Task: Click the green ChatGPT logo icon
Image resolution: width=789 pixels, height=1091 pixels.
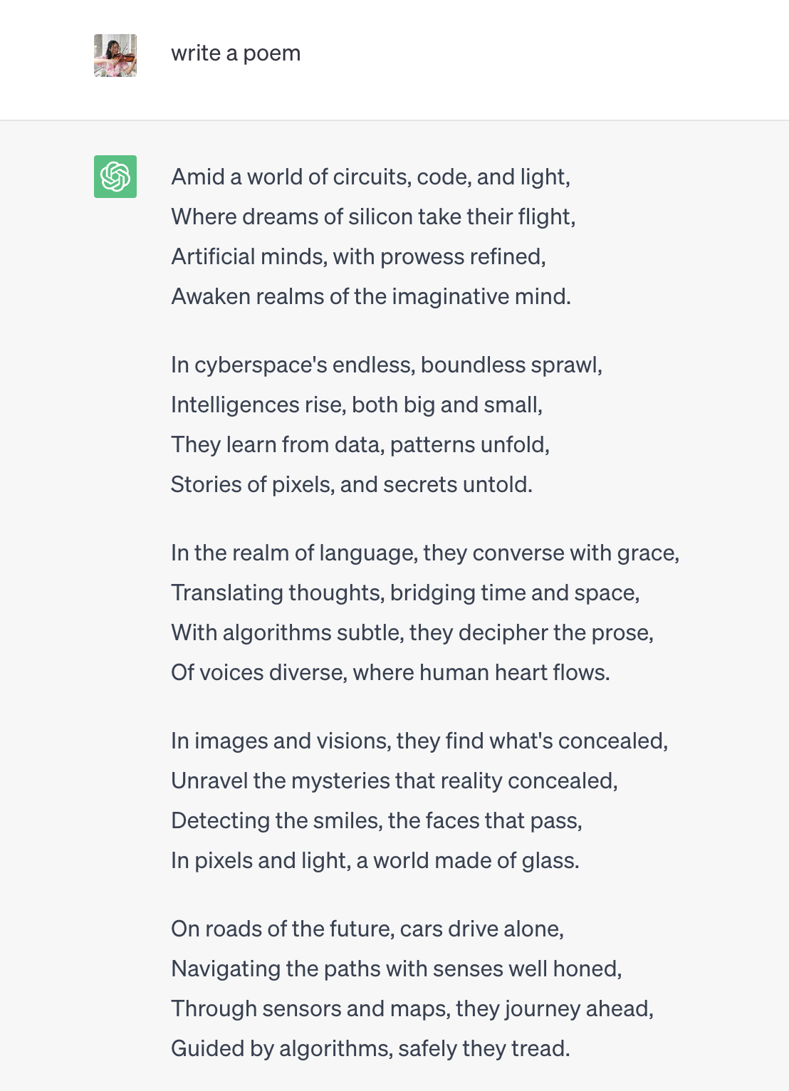Action: (115, 177)
